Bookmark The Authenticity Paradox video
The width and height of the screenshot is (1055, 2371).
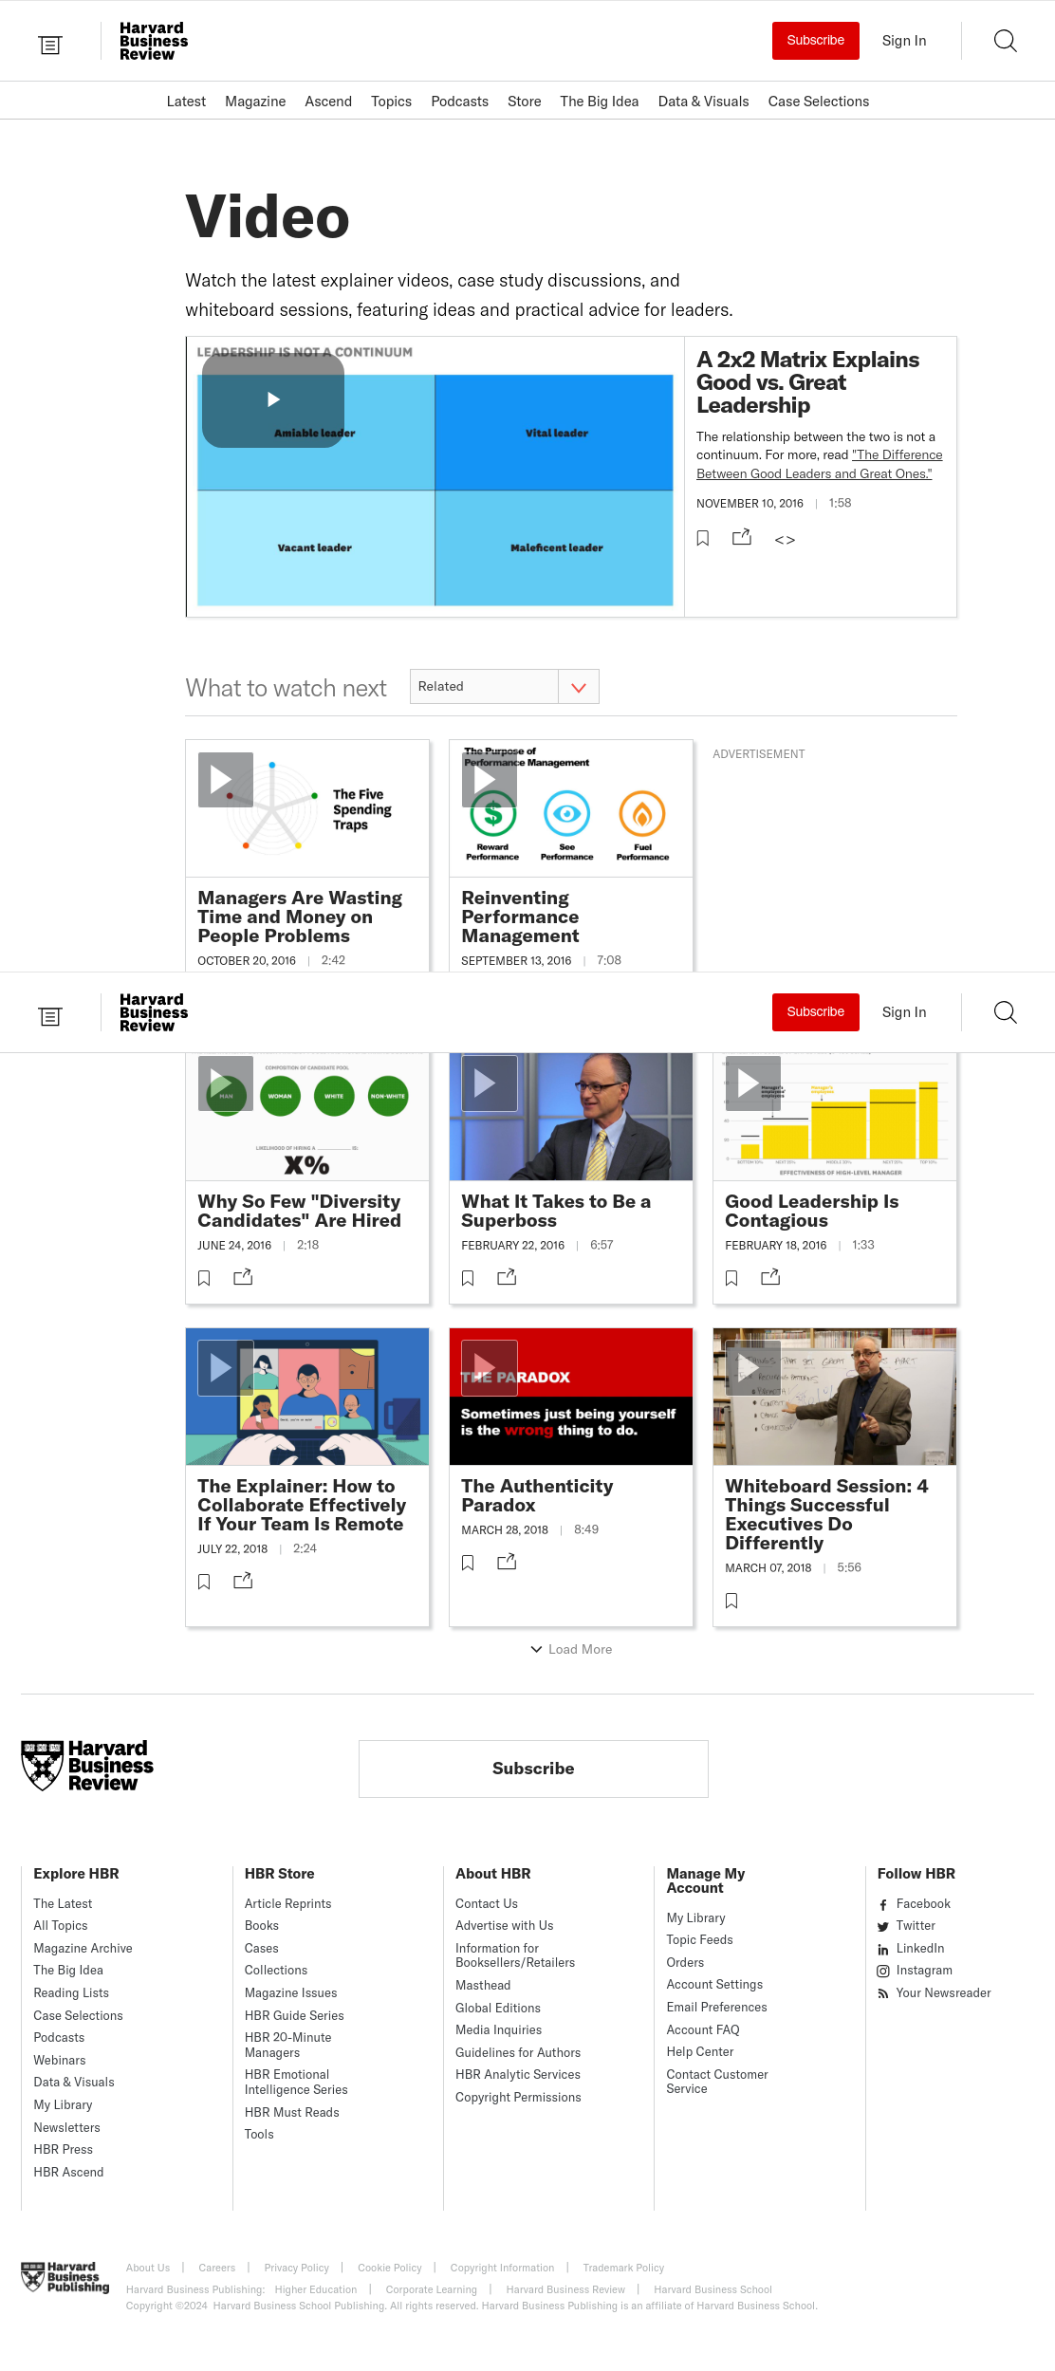468,1563
